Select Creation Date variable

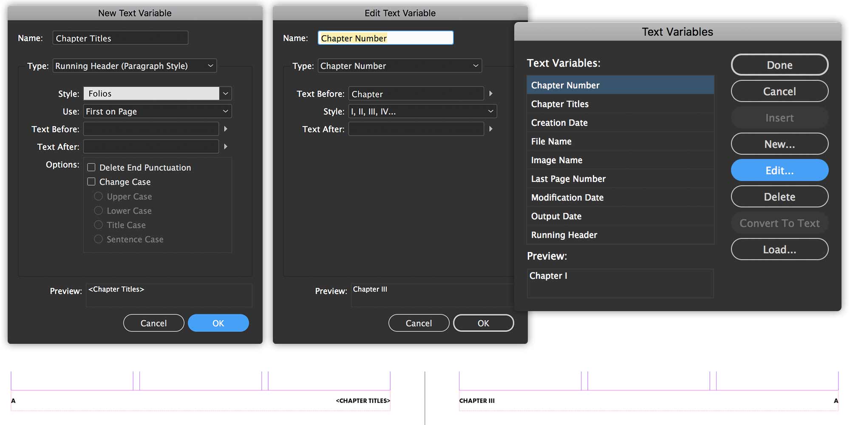pyautogui.click(x=620, y=122)
